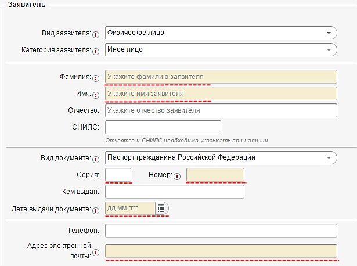This screenshot has width=357, height=266.
Task: Open the calendar picker for document issue date
Action: [x=162, y=209]
